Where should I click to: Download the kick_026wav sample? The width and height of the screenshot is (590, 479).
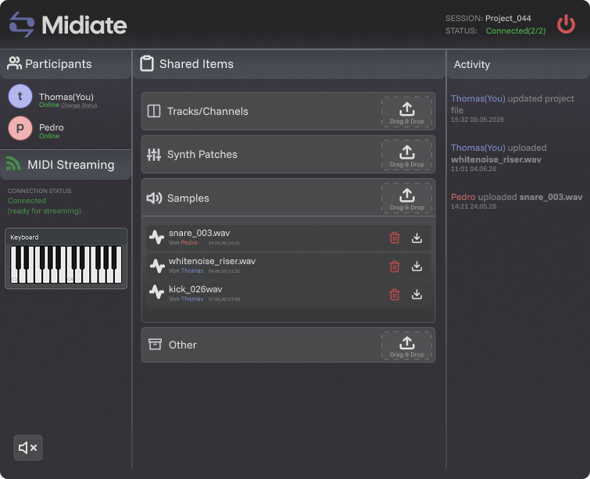pyautogui.click(x=417, y=295)
